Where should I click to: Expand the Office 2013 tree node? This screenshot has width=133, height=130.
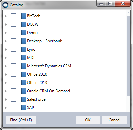[x=6, y=83]
